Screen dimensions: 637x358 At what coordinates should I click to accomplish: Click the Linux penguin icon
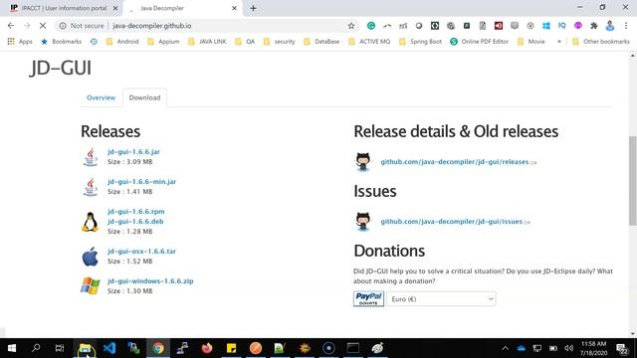click(90, 222)
